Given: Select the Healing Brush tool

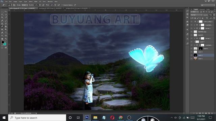Looking at the screenshot, I should [2, 21].
